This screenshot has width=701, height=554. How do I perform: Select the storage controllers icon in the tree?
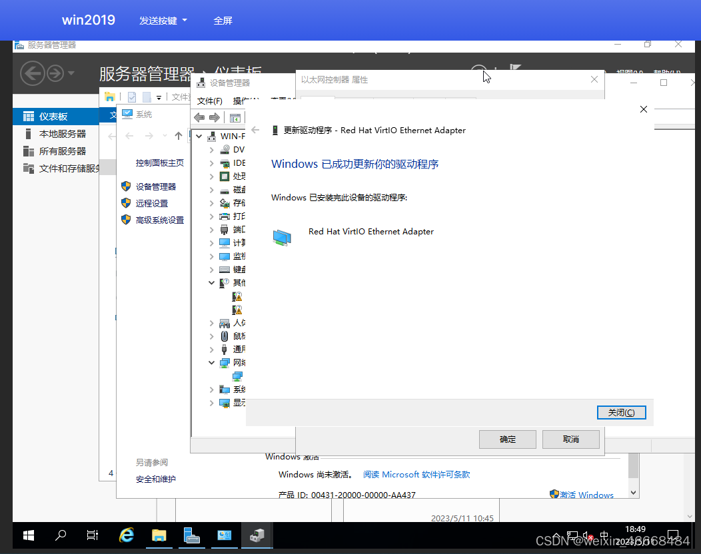point(225,203)
